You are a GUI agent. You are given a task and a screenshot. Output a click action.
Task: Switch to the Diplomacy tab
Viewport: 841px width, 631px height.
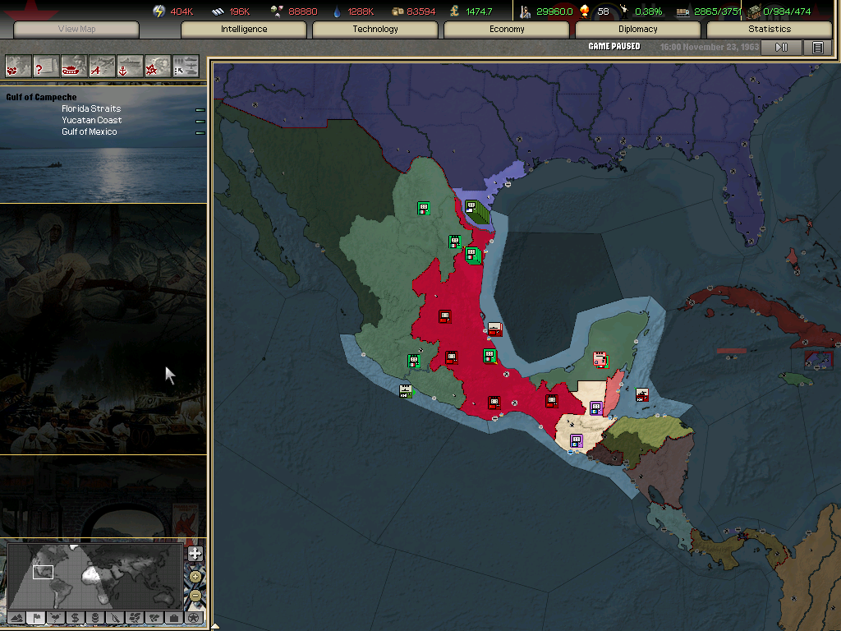click(x=638, y=30)
